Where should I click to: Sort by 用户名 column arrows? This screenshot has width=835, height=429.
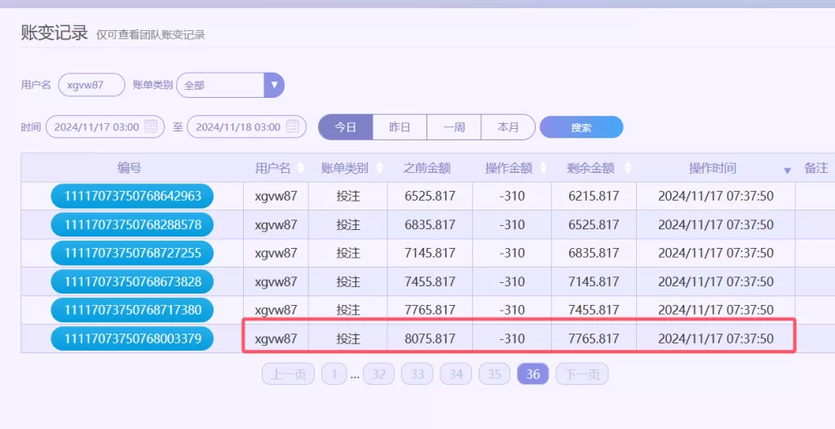[300, 168]
